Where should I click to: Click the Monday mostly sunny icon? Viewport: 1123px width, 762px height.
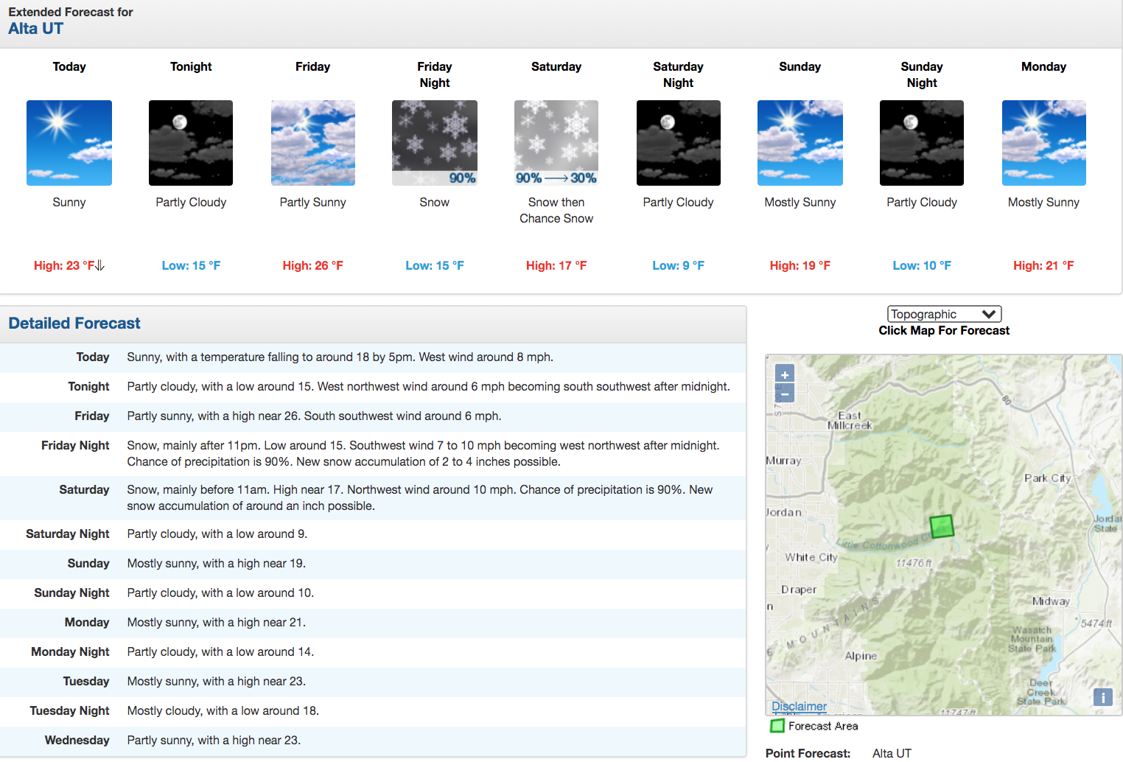(1044, 143)
